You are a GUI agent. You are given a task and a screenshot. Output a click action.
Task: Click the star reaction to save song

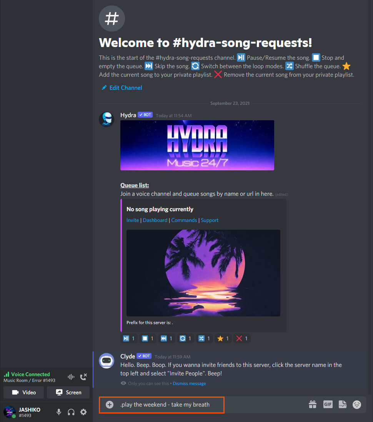click(223, 339)
